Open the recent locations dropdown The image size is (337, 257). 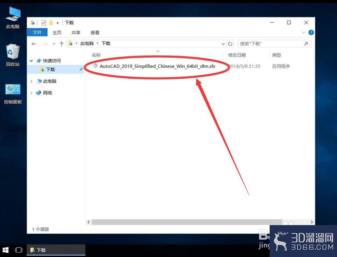(54, 44)
